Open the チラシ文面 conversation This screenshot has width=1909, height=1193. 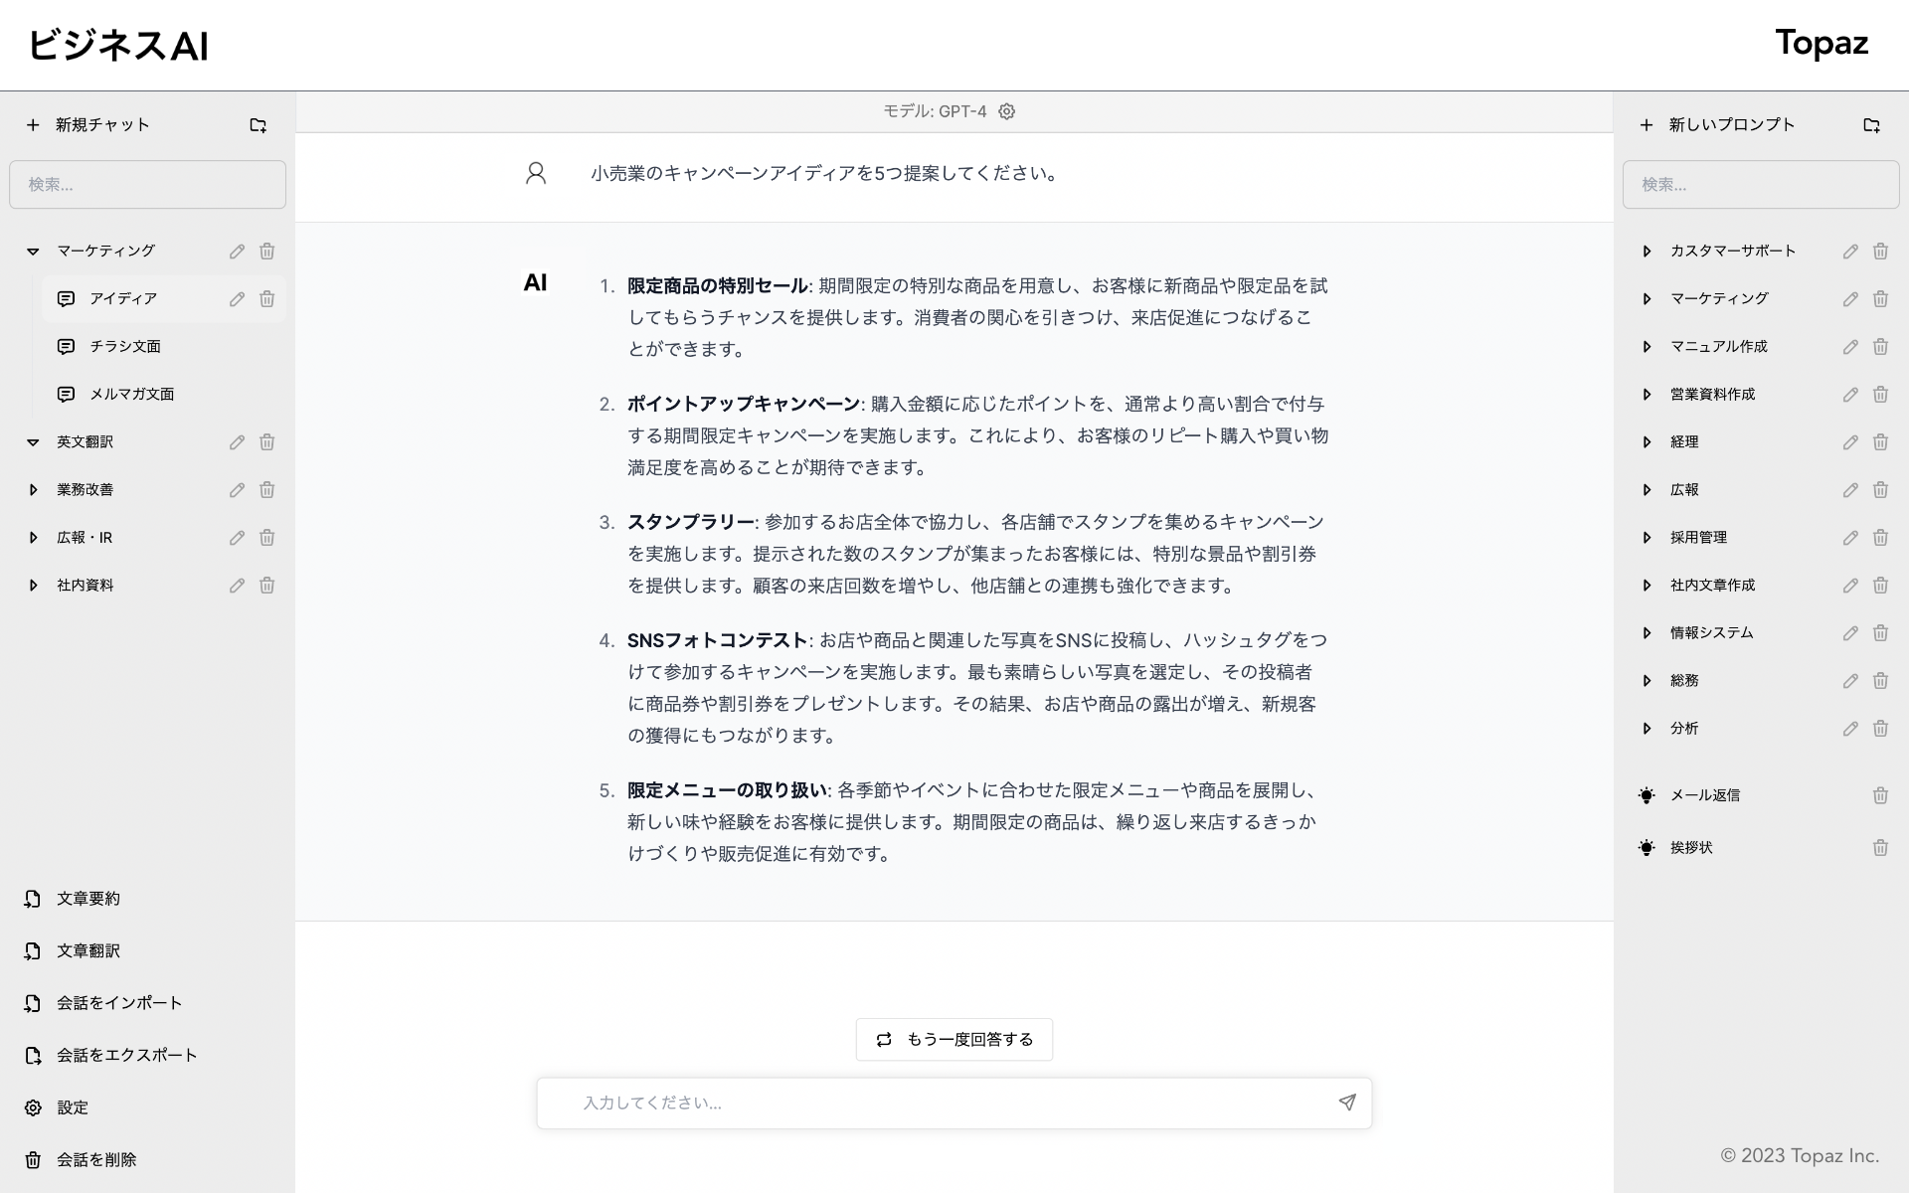(x=125, y=347)
